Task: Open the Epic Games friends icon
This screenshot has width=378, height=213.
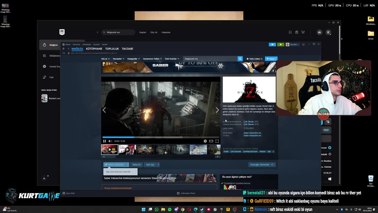Action: coord(319,32)
